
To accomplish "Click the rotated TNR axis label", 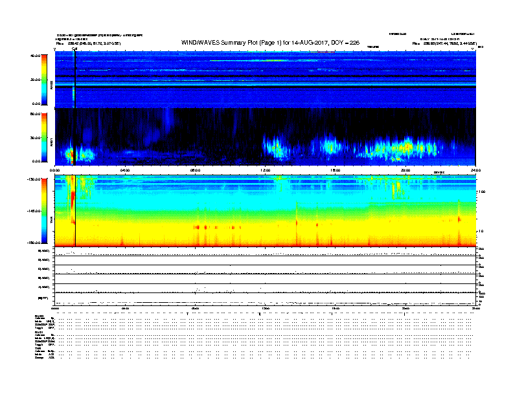I will tap(51, 221).
